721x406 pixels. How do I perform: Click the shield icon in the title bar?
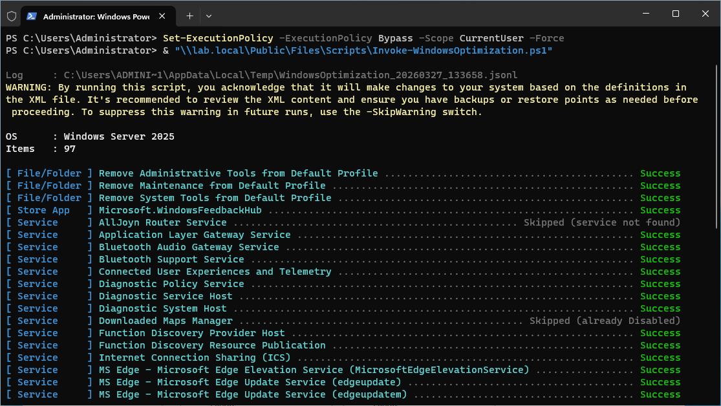(12, 16)
